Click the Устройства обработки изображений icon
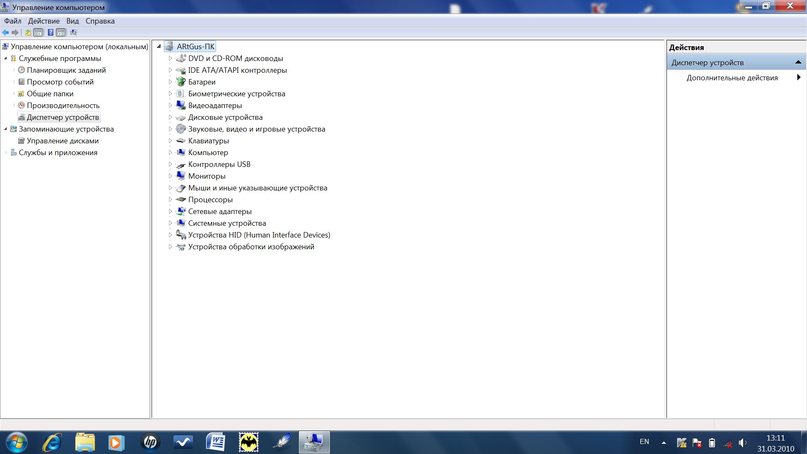The image size is (807, 454). tap(181, 247)
